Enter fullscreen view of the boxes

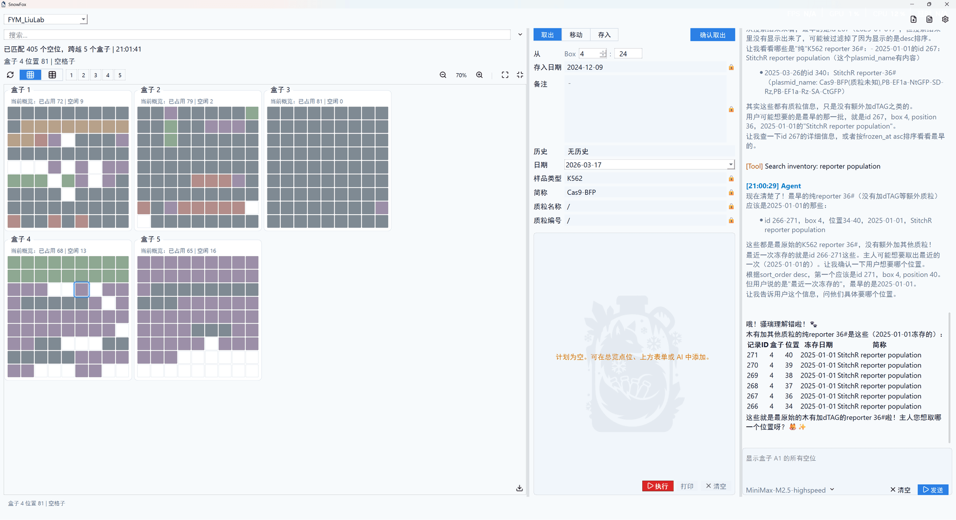pyautogui.click(x=504, y=75)
